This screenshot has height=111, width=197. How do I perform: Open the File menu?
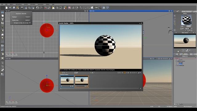pos(2,4)
